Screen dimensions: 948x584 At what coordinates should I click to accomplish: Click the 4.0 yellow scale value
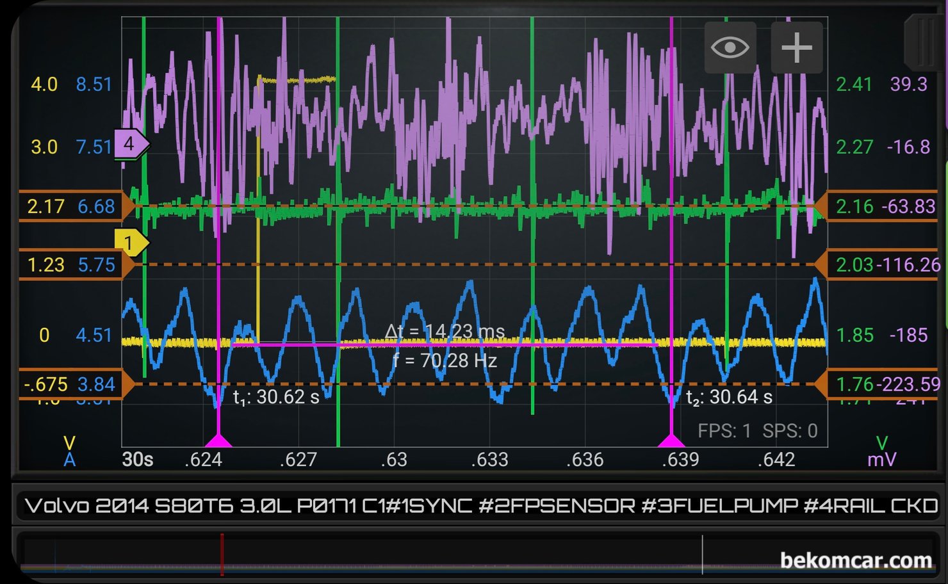pyautogui.click(x=44, y=85)
